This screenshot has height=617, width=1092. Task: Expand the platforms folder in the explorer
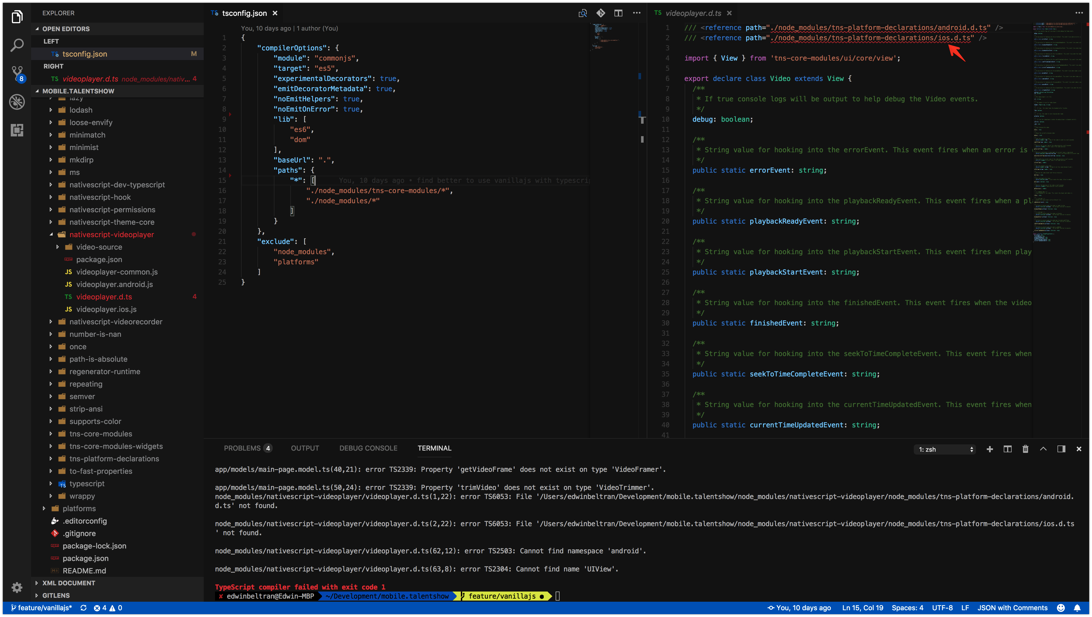(x=44, y=508)
